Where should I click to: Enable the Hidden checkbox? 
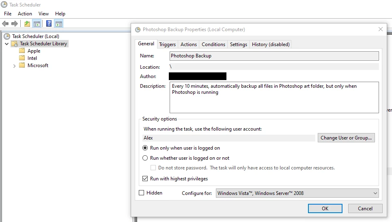point(142,193)
